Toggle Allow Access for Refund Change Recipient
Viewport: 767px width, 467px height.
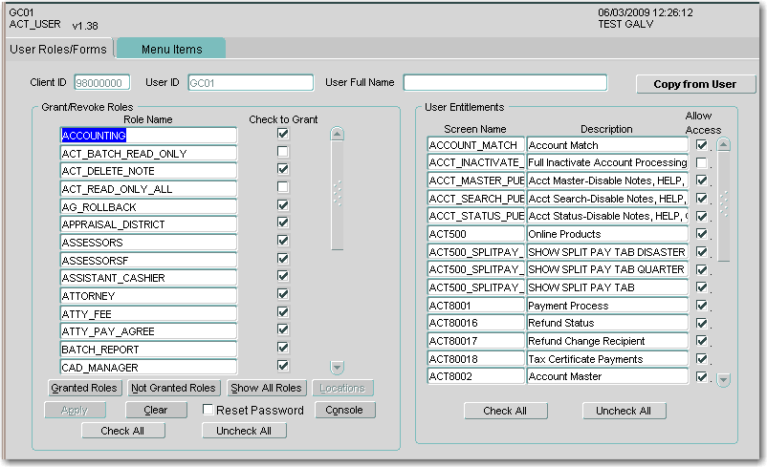pos(702,341)
